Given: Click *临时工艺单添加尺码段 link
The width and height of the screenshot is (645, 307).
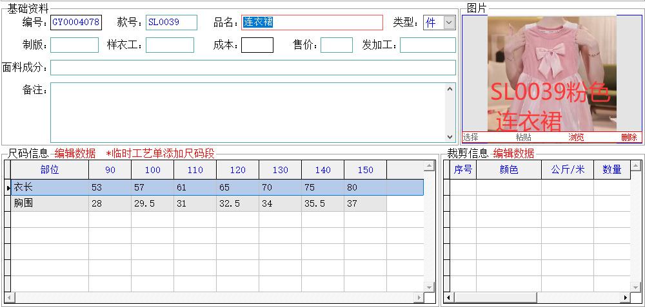Looking at the screenshot, I should (161, 154).
